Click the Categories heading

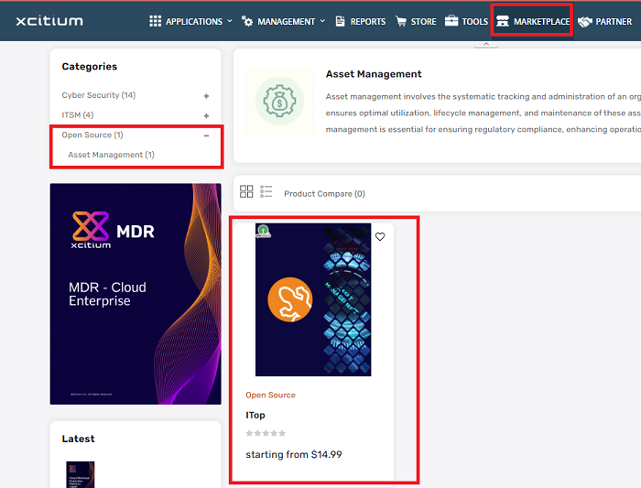tap(90, 67)
